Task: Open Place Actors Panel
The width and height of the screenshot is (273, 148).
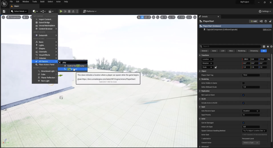Action: [45, 65]
